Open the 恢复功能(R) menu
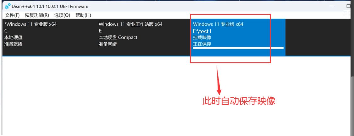The height and width of the screenshot is (136, 354). point(37,15)
